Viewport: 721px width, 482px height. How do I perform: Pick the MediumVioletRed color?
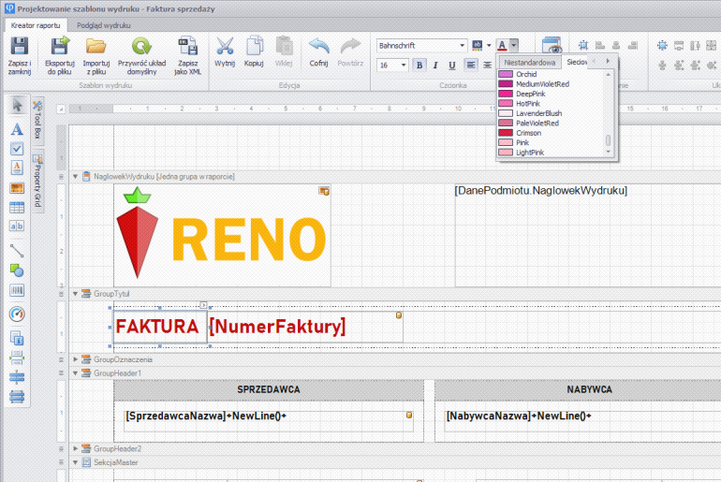[542, 84]
